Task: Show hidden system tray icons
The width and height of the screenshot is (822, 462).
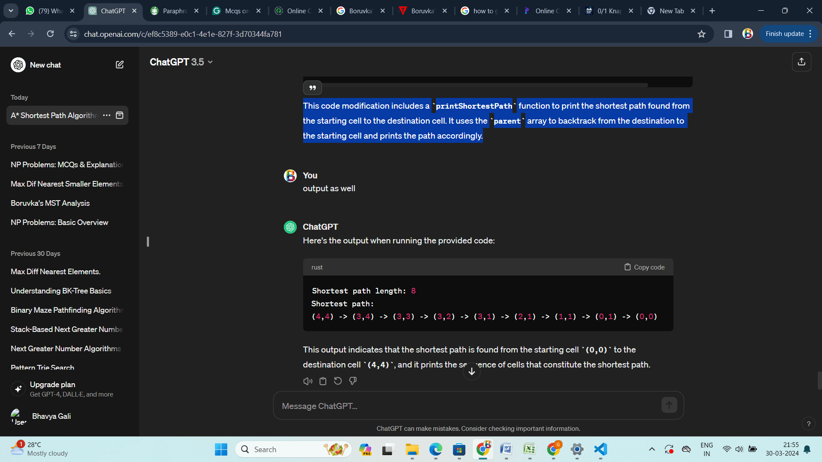Action: (x=652, y=449)
